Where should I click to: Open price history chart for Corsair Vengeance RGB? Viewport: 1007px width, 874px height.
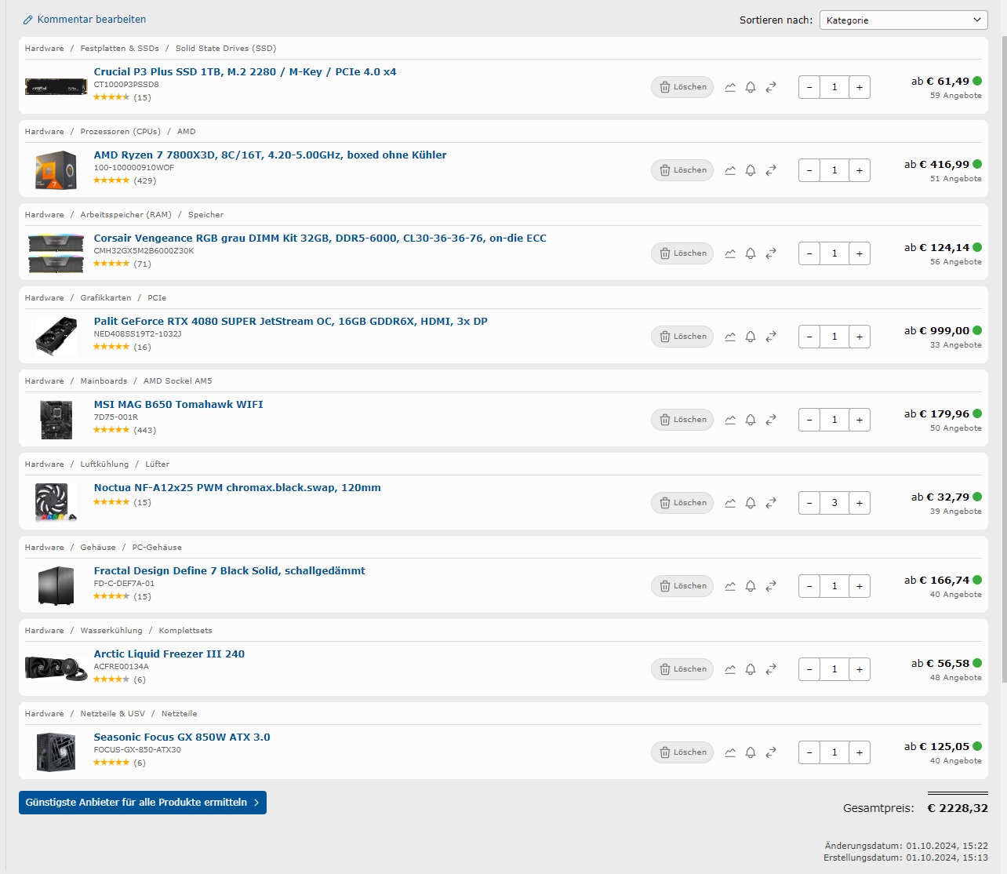(x=730, y=253)
